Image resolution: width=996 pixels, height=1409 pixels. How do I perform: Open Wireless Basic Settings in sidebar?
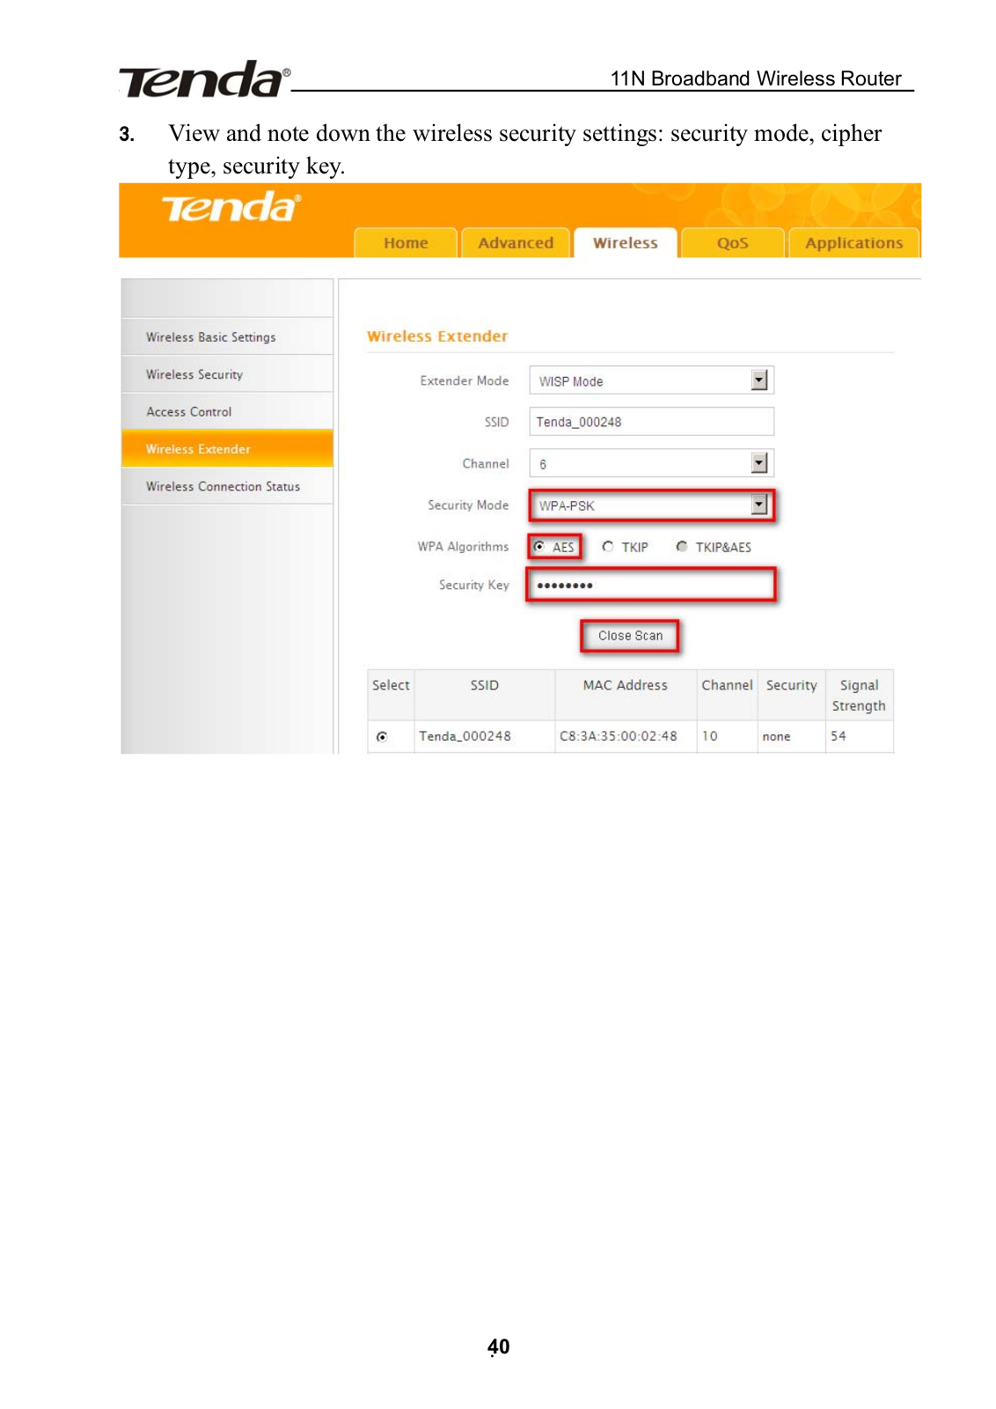click(227, 336)
